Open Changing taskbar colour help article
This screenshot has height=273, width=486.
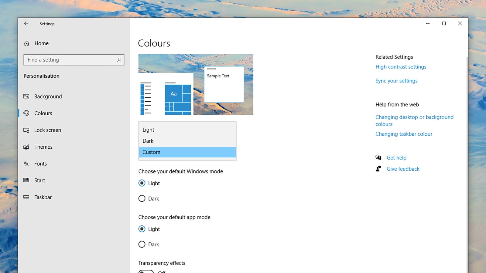point(404,134)
